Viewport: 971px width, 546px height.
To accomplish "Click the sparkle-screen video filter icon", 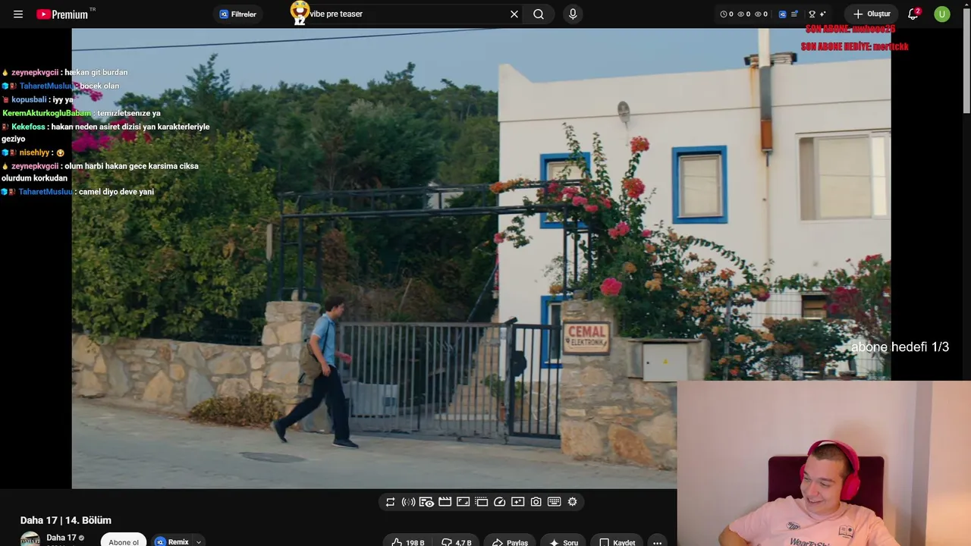I will 517,502.
